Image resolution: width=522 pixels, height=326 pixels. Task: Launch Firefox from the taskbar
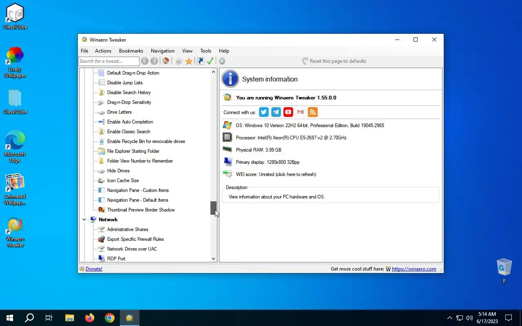[x=89, y=318]
